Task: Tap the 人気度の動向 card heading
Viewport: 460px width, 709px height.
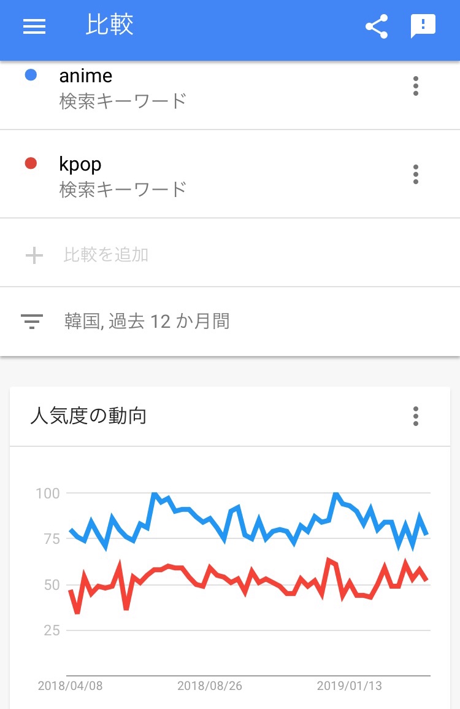Action: coord(88,416)
